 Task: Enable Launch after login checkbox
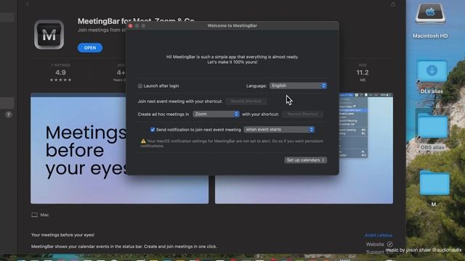click(140, 86)
